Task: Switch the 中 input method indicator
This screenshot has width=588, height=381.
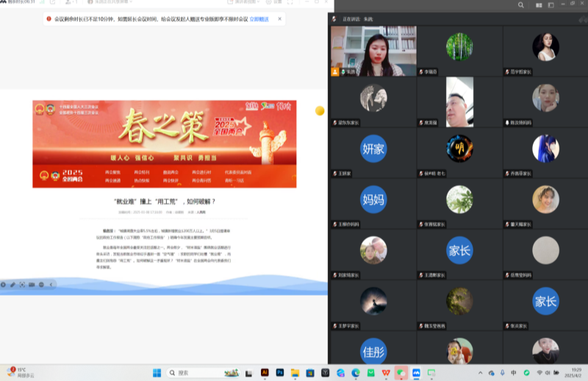Action: (x=514, y=373)
